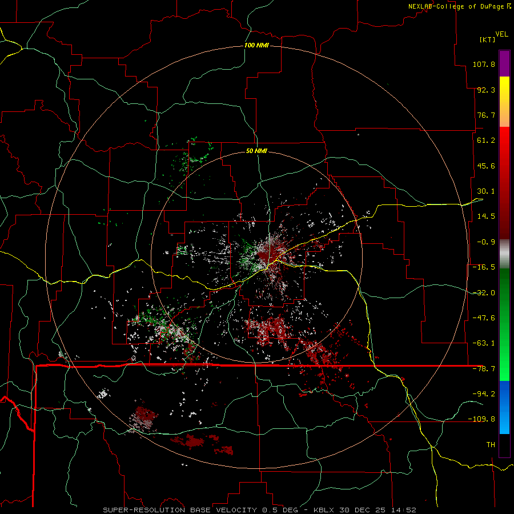This screenshot has width=514, height=514.
Task: Click the VEL label above color scale
Action: (501, 34)
